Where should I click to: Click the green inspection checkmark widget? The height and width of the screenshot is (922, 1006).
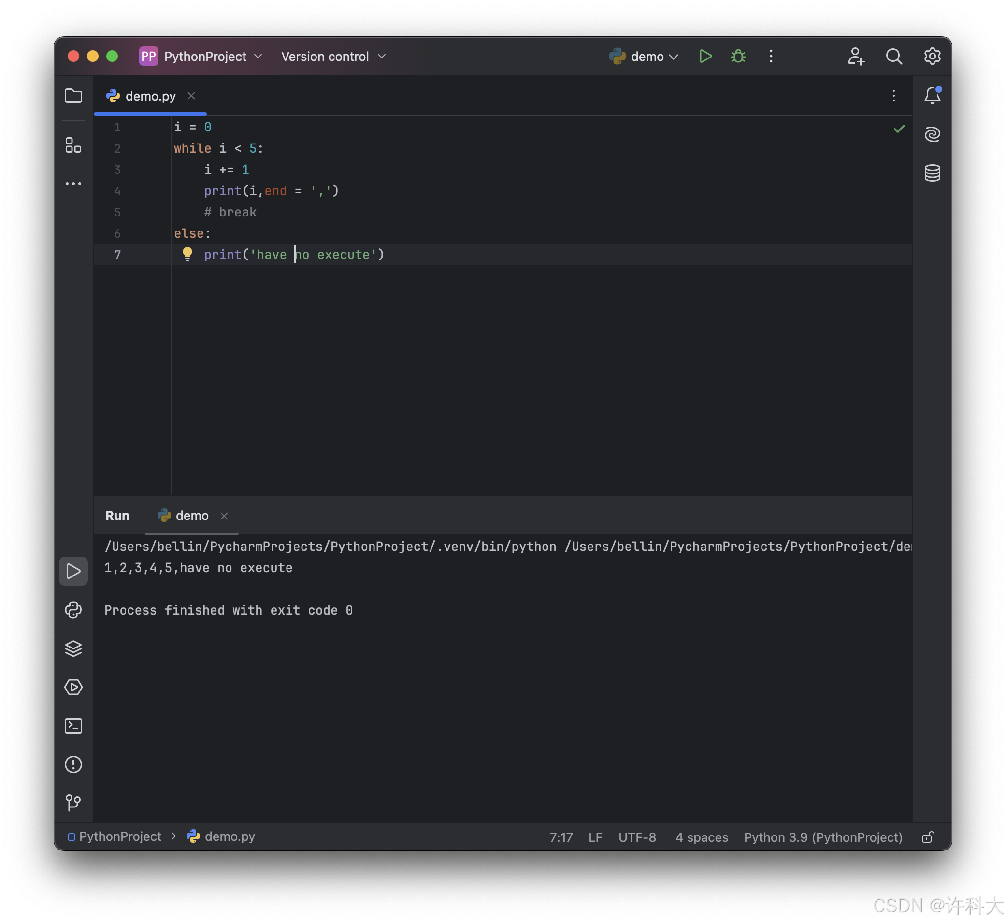point(899,129)
